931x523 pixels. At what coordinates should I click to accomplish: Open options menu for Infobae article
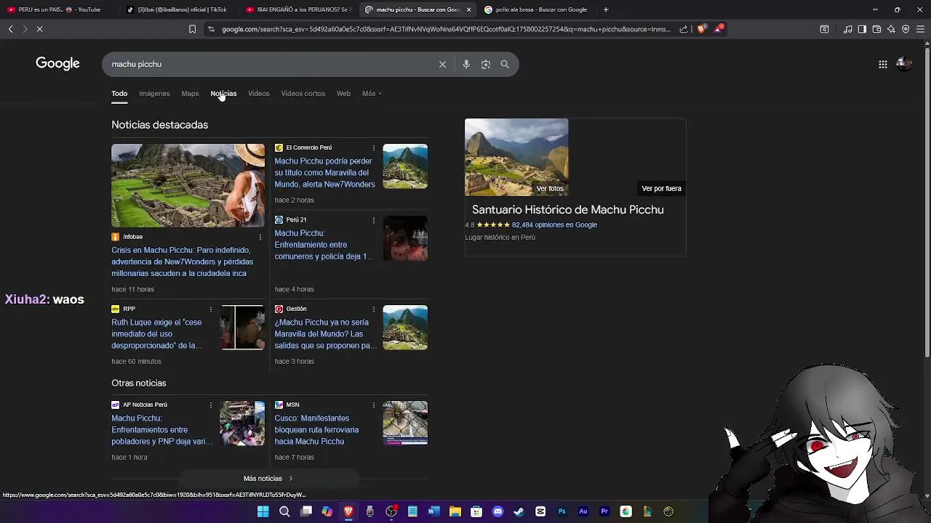[x=260, y=237]
